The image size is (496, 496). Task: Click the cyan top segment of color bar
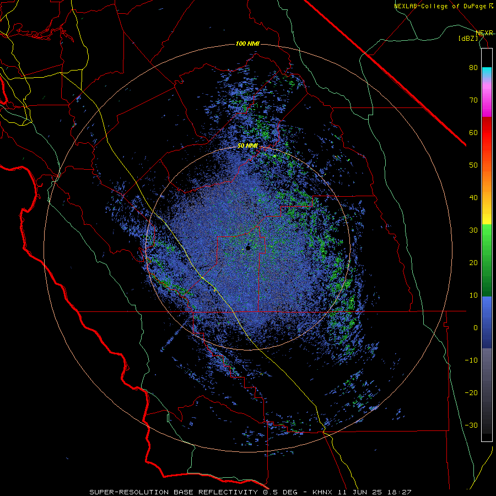tap(487, 72)
